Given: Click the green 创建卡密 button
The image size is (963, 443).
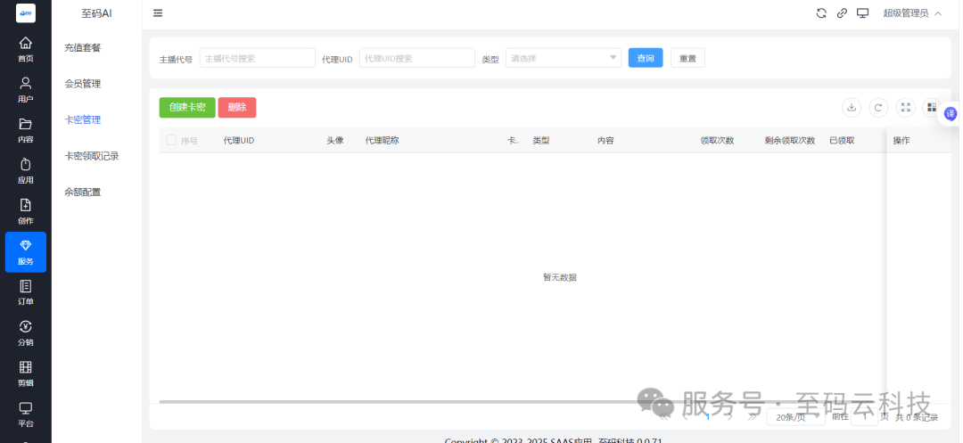Looking at the screenshot, I should click(187, 107).
